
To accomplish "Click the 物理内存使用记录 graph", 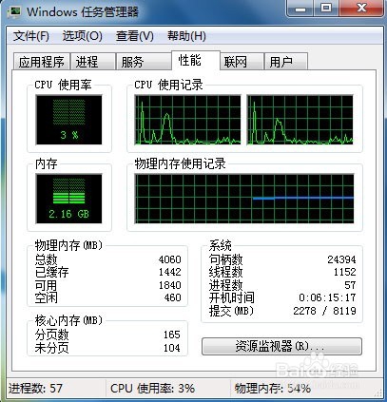I will 244,199.
